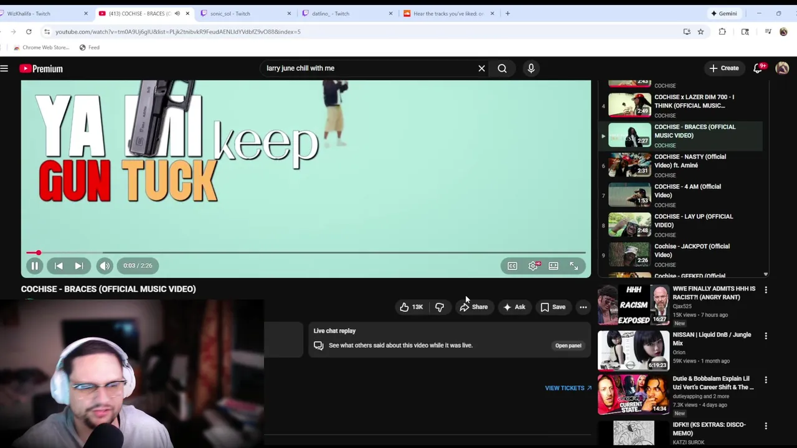Open options for Dutie & Bobbalam video
The image size is (797, 448).
(766, 380)
